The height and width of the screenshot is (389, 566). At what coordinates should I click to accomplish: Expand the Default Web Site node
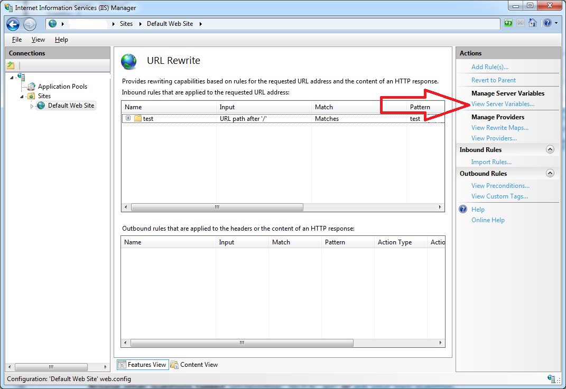(32, 106)
